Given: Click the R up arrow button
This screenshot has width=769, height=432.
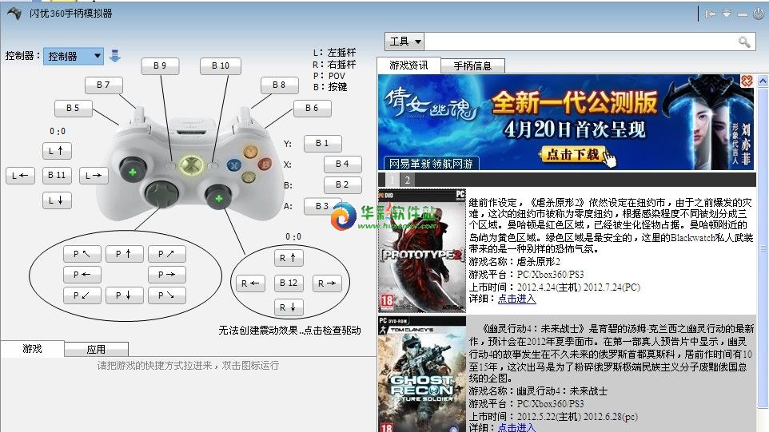Looking at the screenshot, I should (x=289, y=257).
